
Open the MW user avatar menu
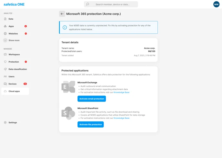[216, 4]
